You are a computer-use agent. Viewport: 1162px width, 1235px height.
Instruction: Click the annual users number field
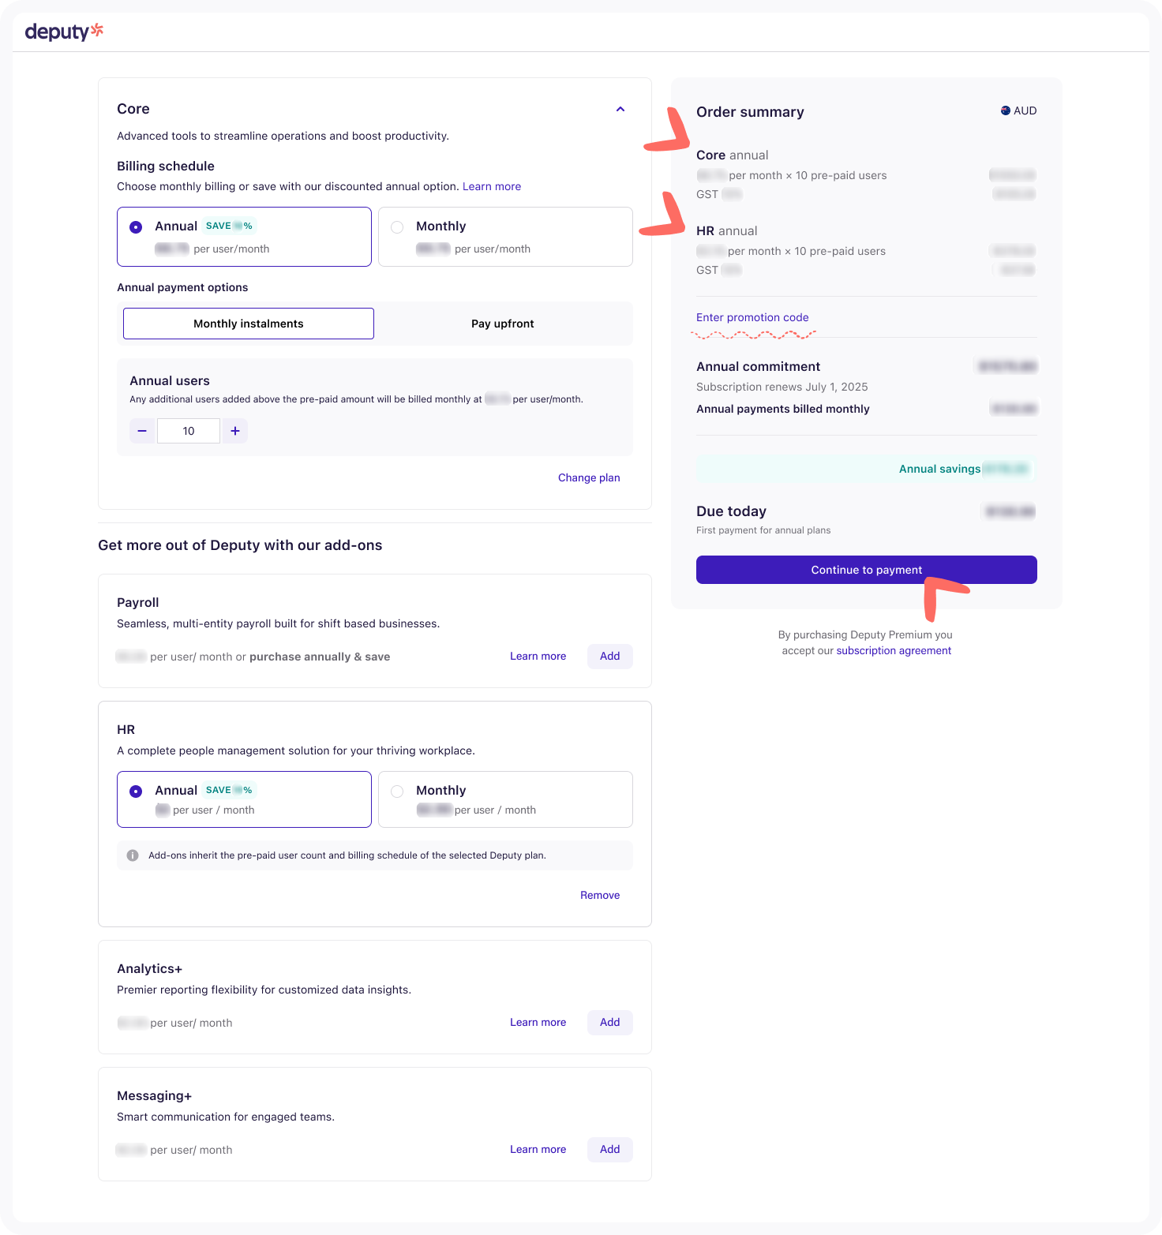pyautogui.click(x=189, y=431)
